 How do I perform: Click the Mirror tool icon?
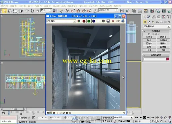[122, 11]
